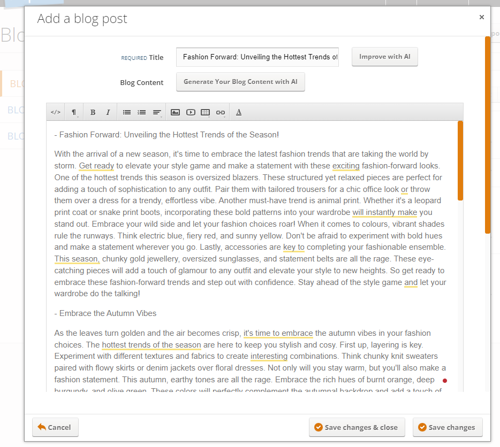
Task: Click the editor's inner orange scrollbar
Action: (460, 160)
